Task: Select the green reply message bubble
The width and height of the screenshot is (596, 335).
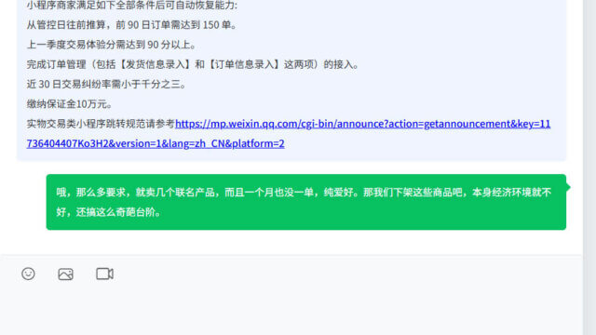Action: (x=306, y=202)
